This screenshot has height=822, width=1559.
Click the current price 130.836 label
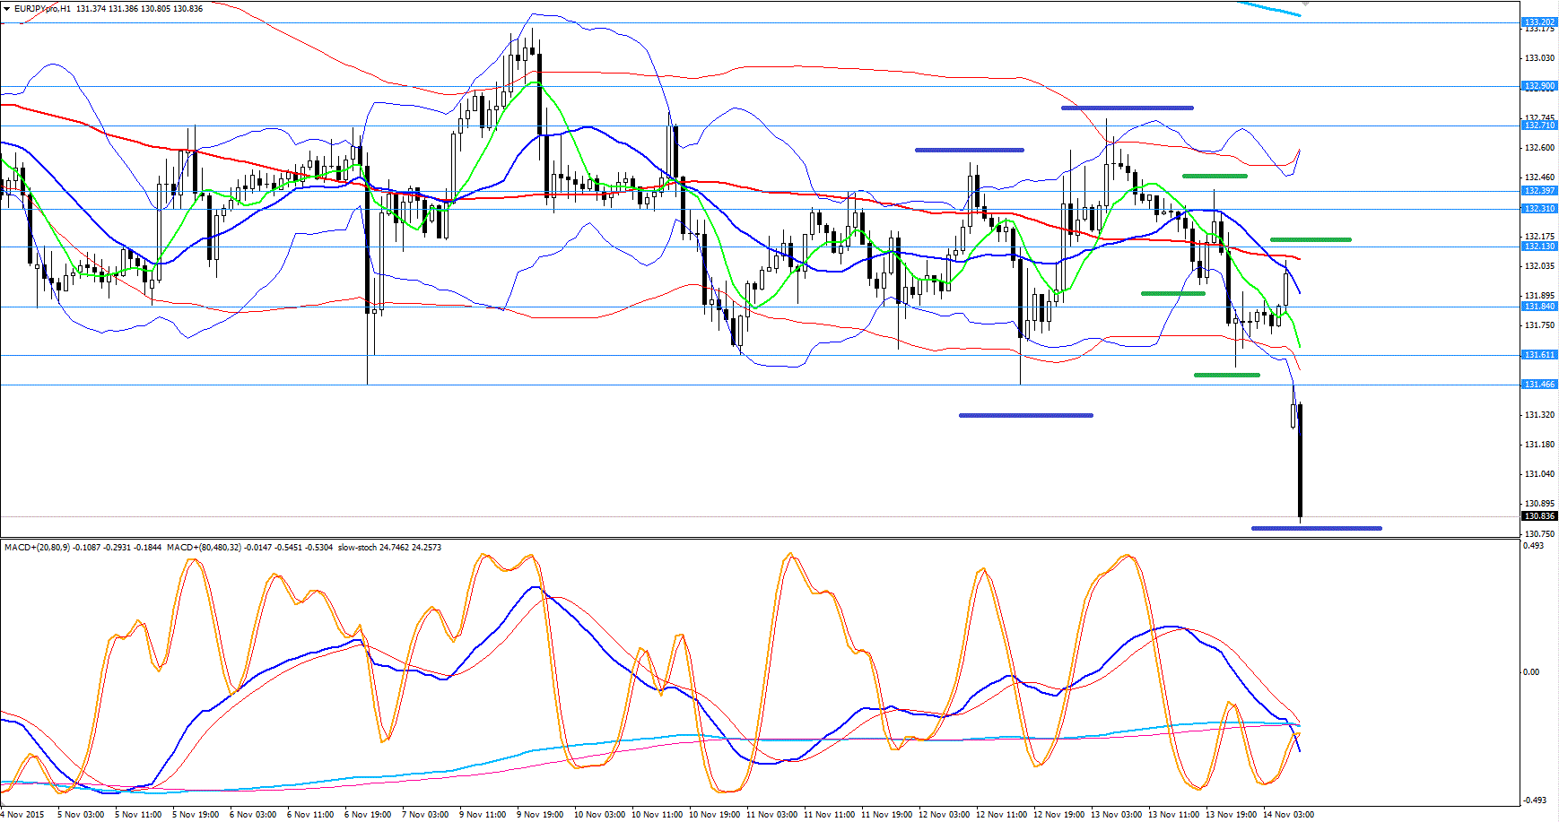coord(1539,515)
